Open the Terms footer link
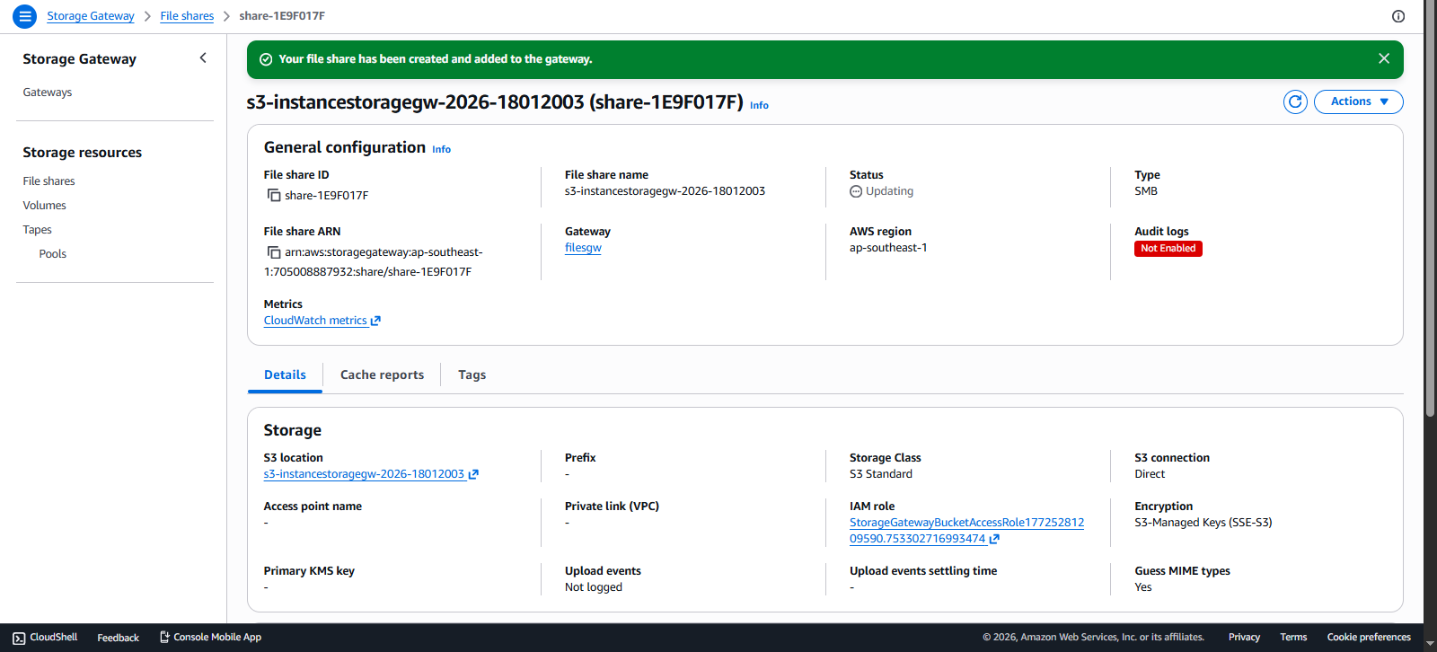This screenshot has height=652, width=1437. pos(1293,638)
